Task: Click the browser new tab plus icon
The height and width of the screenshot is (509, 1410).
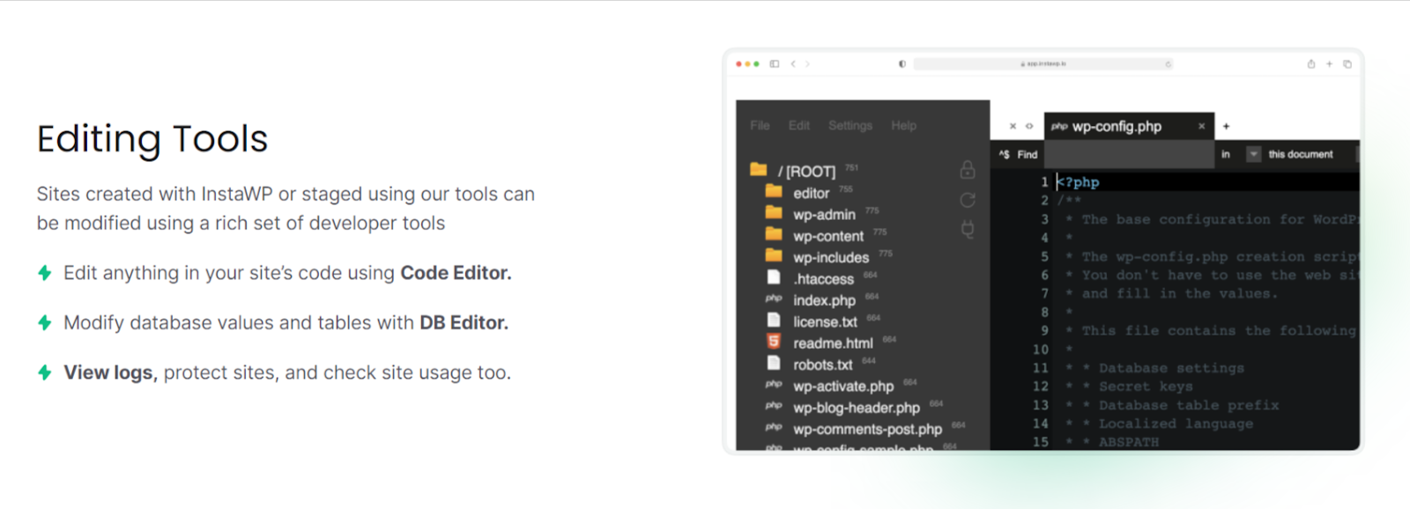Action: pos(1329,63)
